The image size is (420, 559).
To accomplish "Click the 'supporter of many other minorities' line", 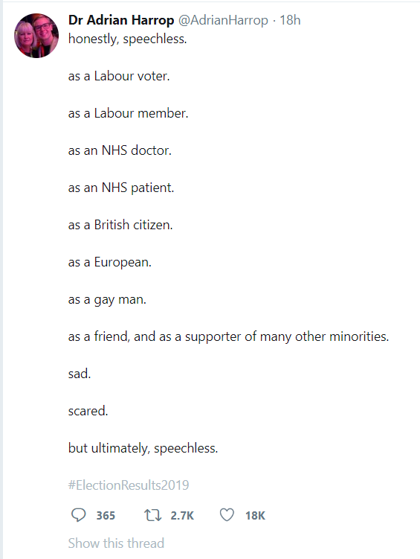I will pyautogui.click(x=228, y=336).
